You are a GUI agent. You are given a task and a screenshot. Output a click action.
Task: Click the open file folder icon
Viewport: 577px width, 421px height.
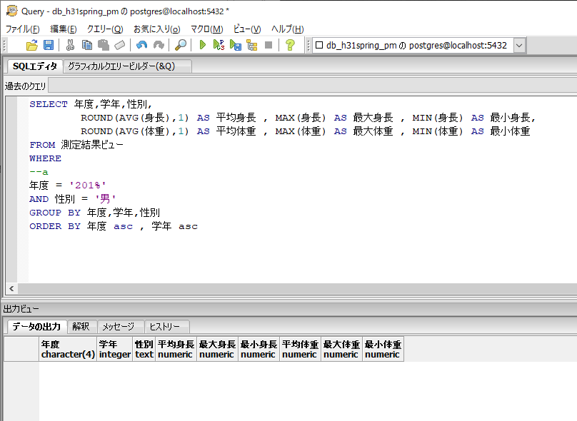(31, 45)
